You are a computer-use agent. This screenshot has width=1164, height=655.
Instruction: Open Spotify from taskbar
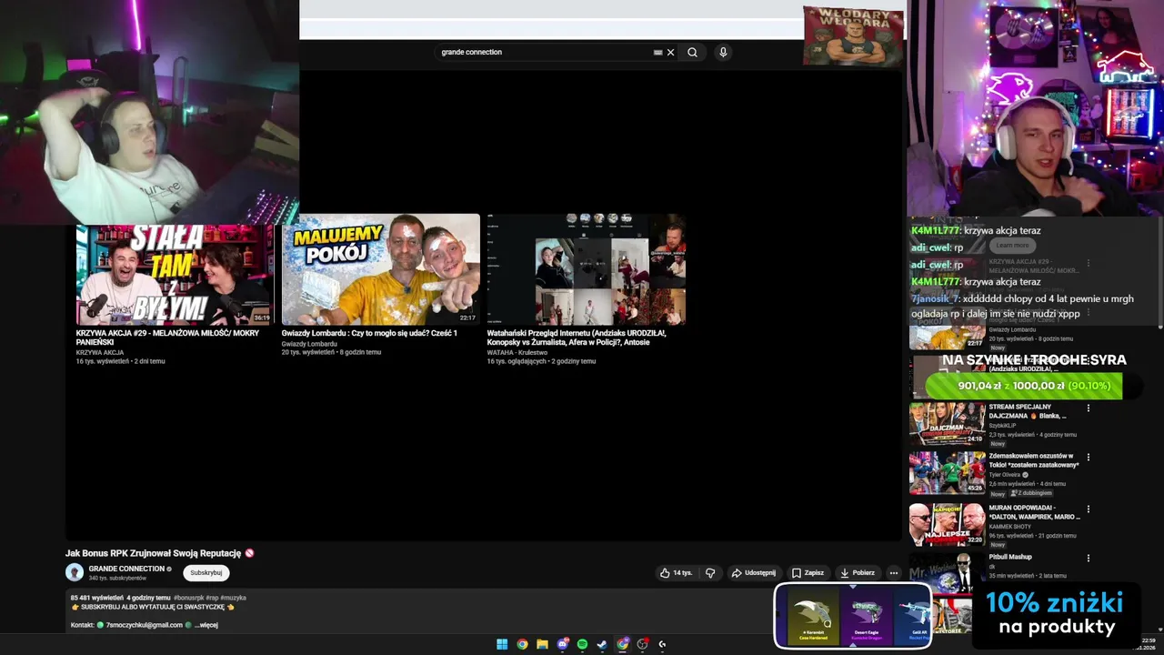(x=582, y=644)
